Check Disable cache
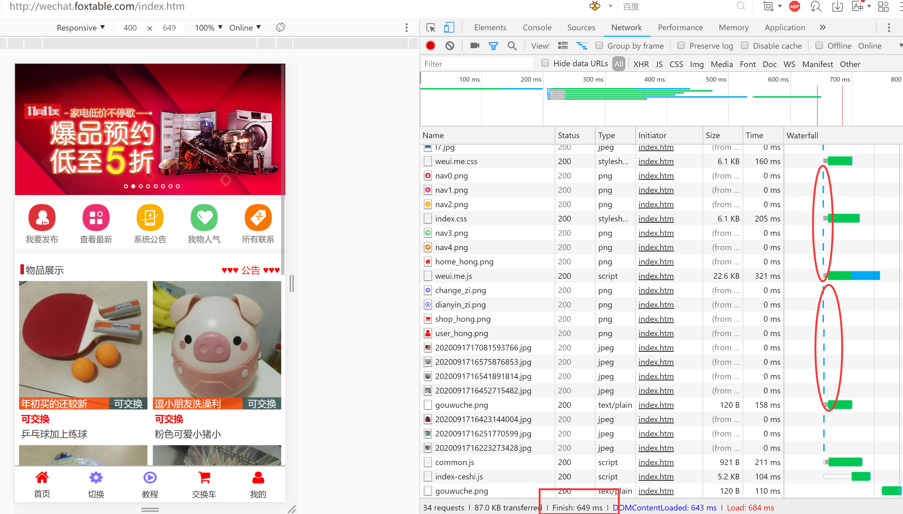The height and width of the screenshot is (514, 903). coord(745,45)
